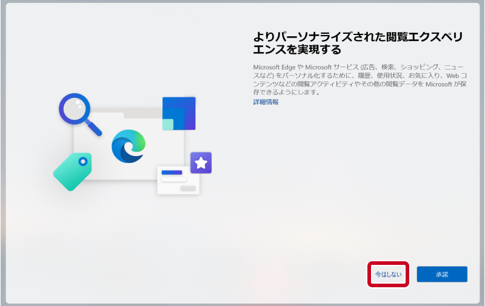This screenshot has height=306, width=485.
Task: Open the 詳細情報 details link
Action: (x=266, y=102)
